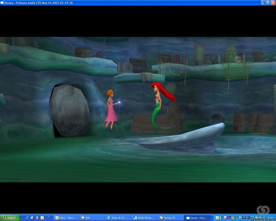Click the network computers tray icon
Screen dimensions: 276x221
221,218
